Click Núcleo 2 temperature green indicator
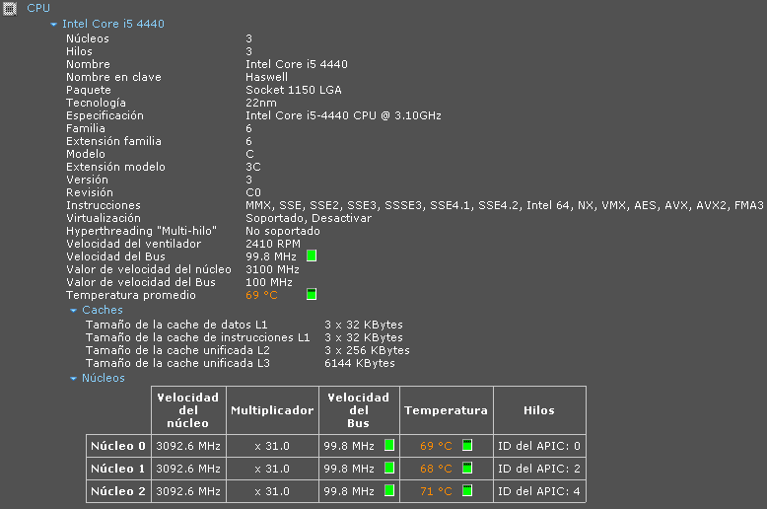The image size is (767, 509). [467, 490]
